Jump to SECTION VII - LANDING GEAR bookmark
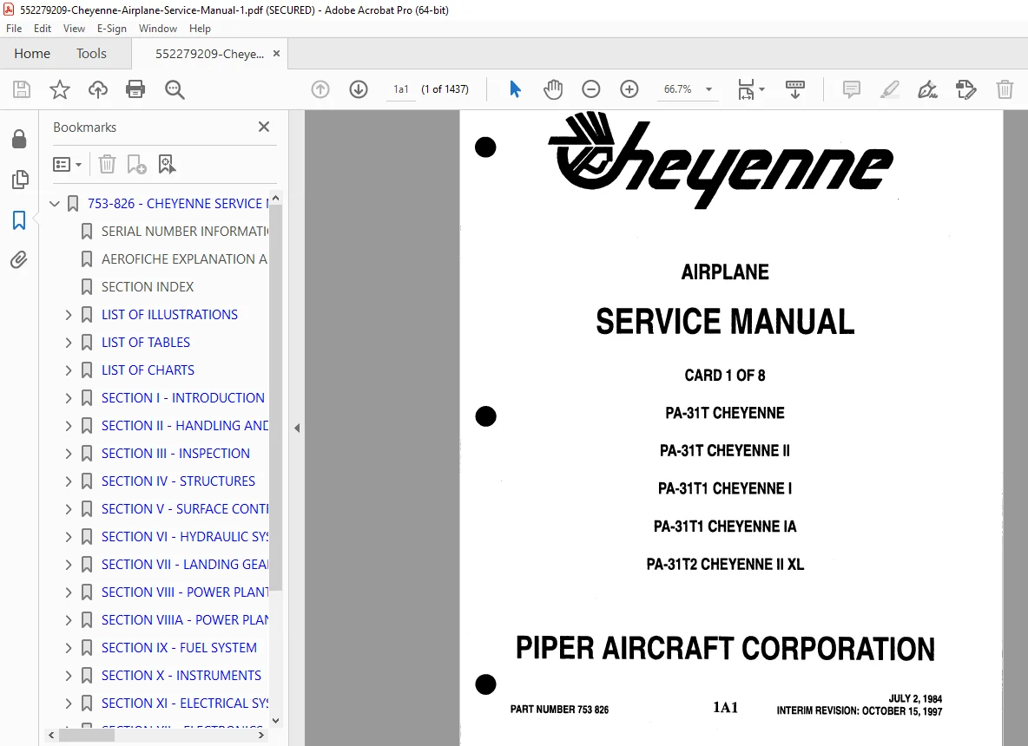 (x=185, y=565)
